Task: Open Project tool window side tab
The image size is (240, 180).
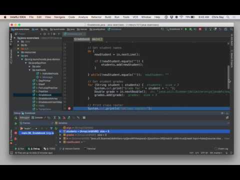Action: [x=11, y=39]
